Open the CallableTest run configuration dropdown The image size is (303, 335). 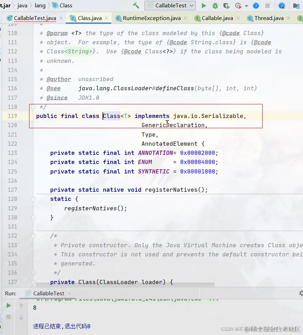point(170,6)
